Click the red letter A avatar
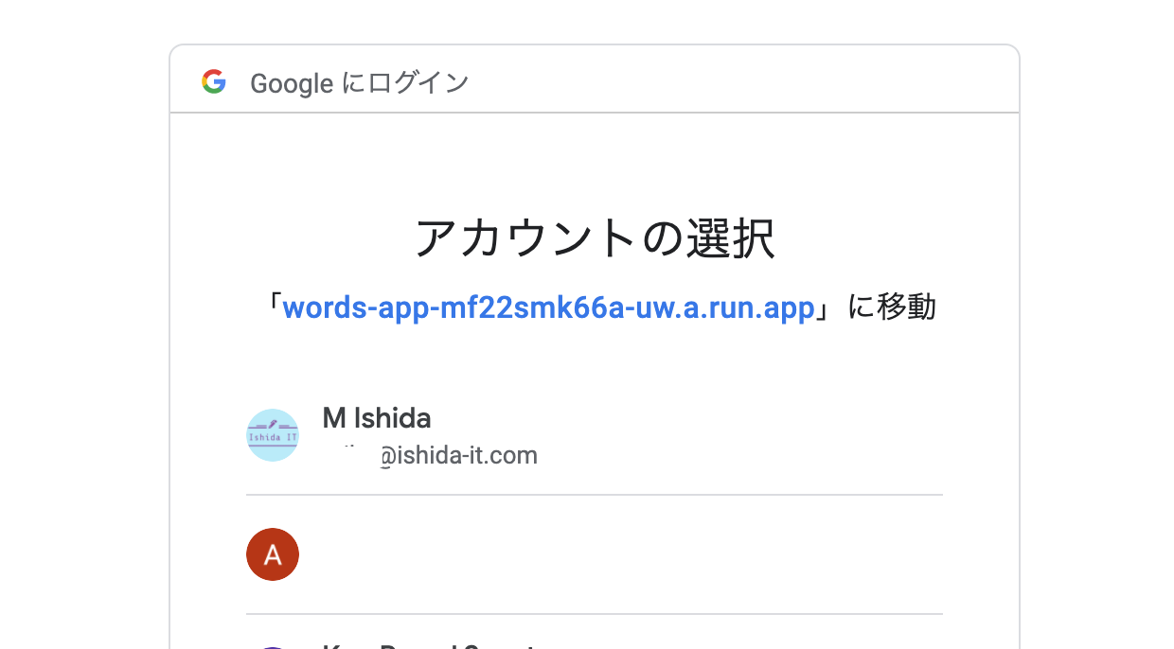Viewport: 1174px width, 649px height. (x=273, y=554)
